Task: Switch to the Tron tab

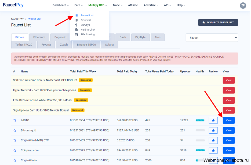Action: (x=158, y=37)
